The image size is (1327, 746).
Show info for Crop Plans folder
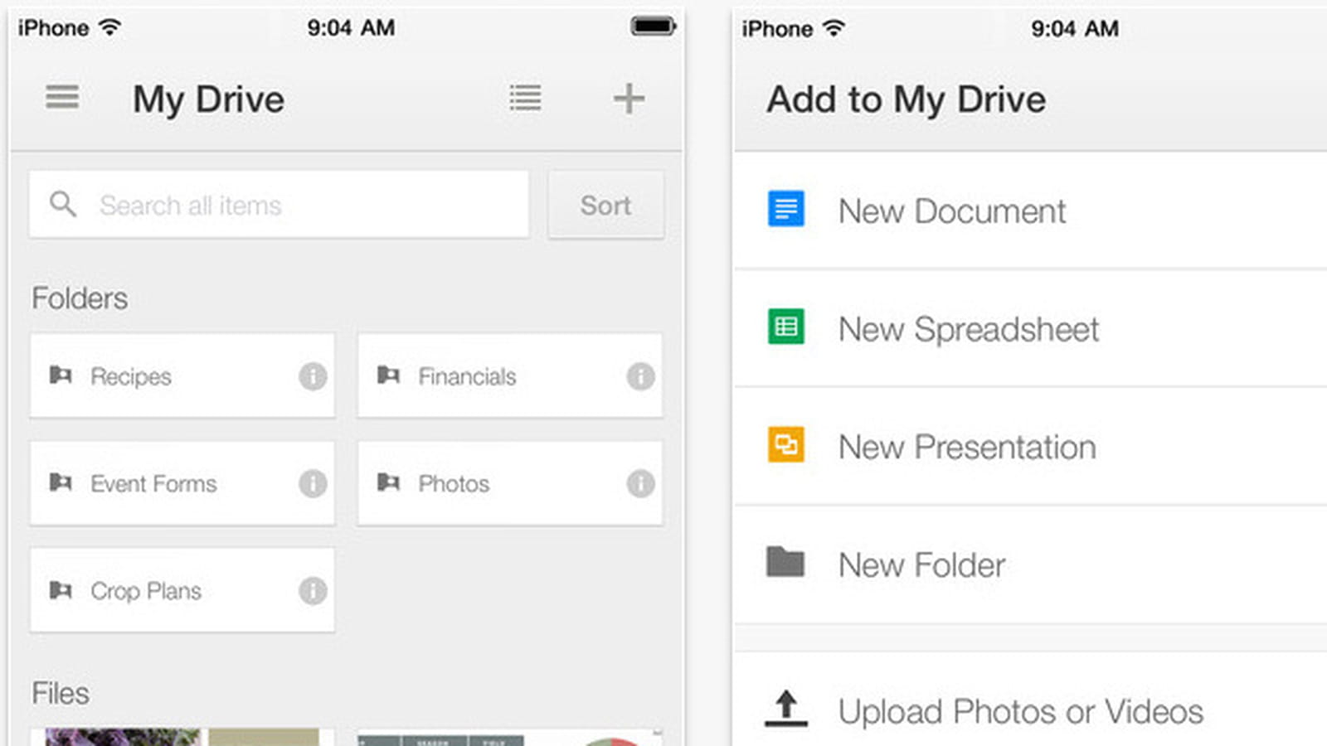[x=313, y=591]
